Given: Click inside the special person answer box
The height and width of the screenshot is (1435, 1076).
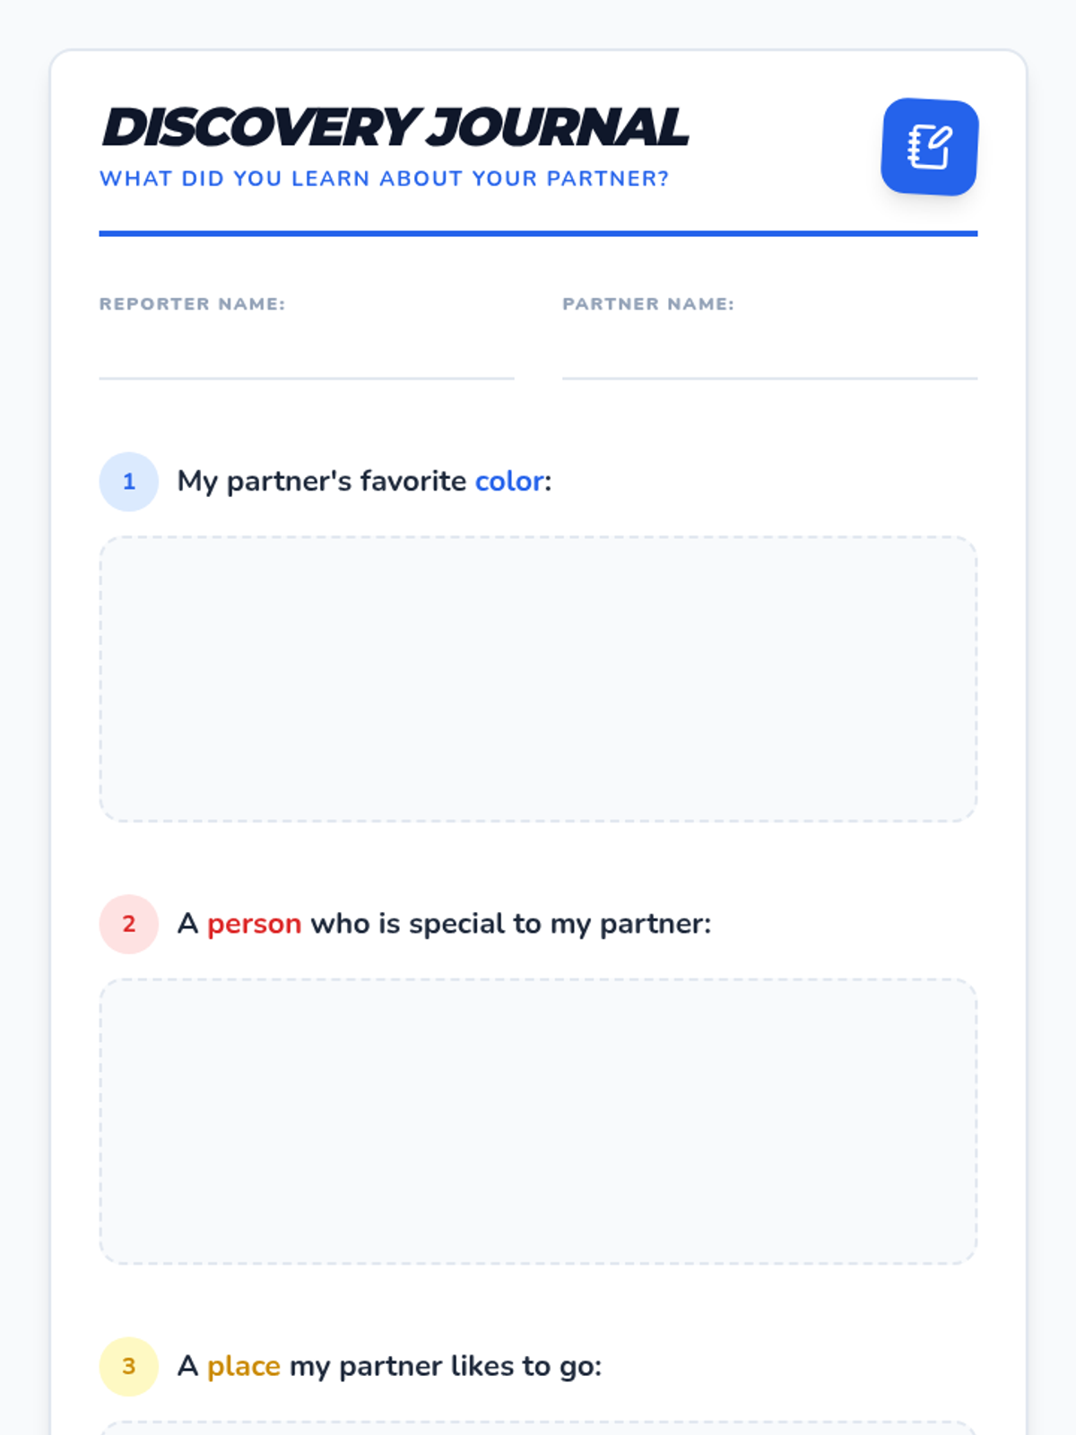Looking at the screenshot, I should click(538, 1121).
